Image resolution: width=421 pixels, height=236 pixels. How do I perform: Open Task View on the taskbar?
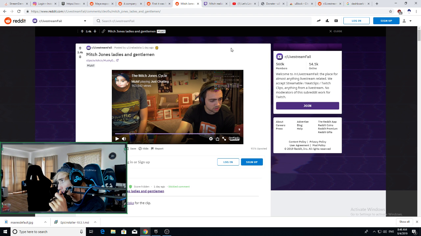[x=91, y=232]
